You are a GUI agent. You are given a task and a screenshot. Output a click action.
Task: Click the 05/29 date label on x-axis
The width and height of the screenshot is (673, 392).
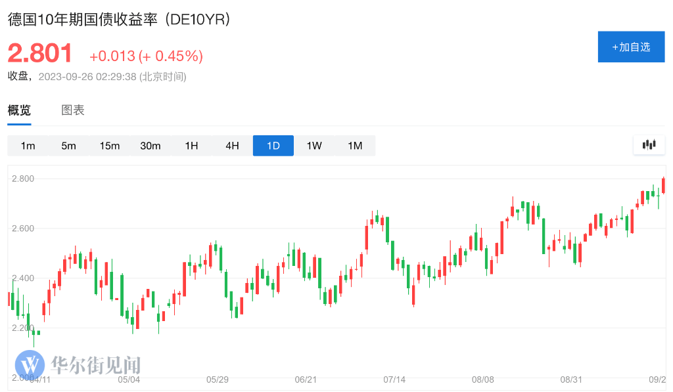[x=218, y=380]
